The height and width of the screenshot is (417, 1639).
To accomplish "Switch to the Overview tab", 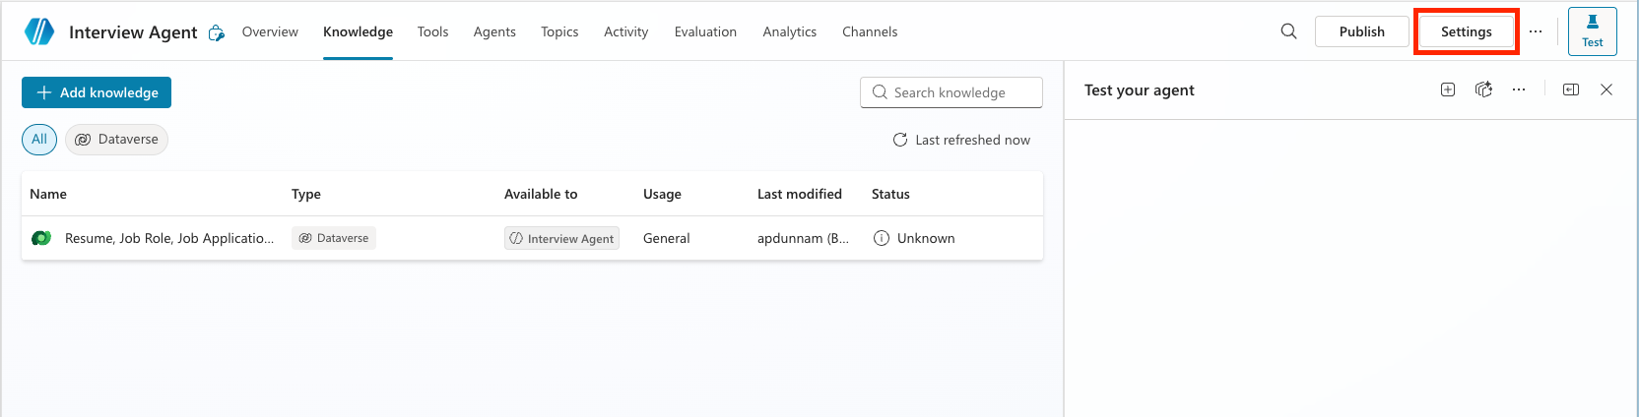I will click(270, 31).
